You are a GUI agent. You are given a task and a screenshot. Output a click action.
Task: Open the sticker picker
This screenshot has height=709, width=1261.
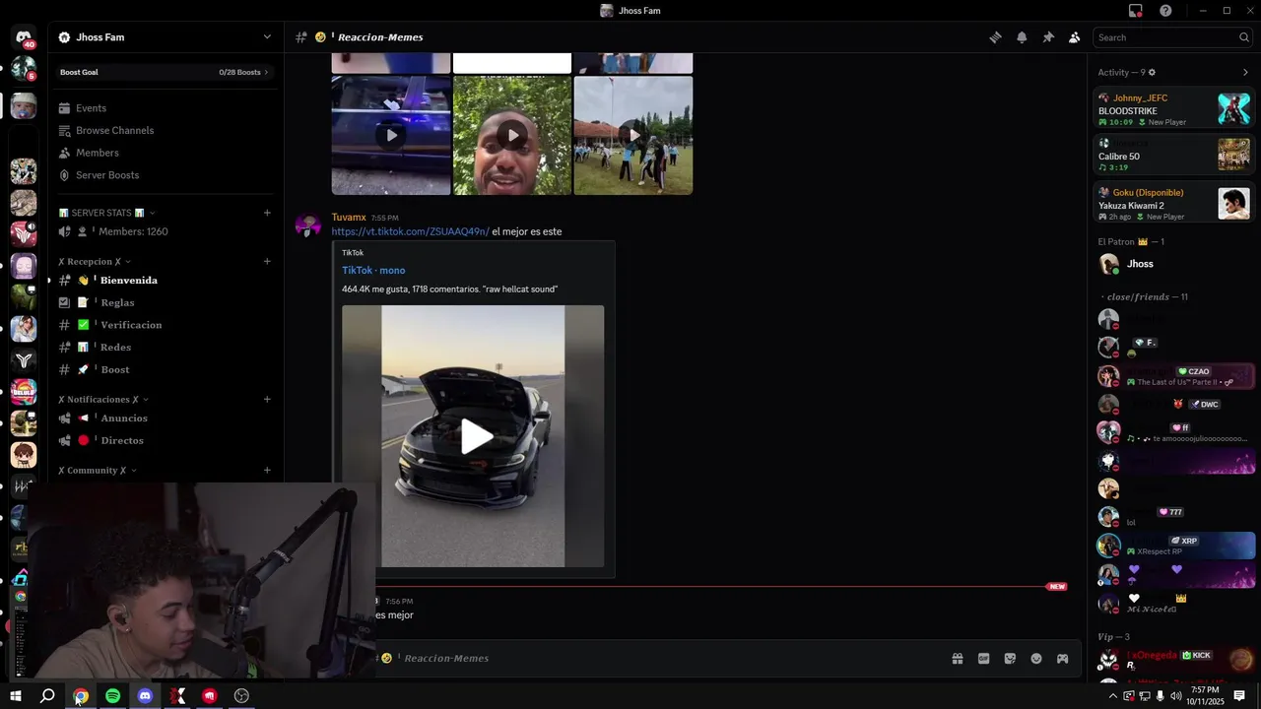[1010, 659]
